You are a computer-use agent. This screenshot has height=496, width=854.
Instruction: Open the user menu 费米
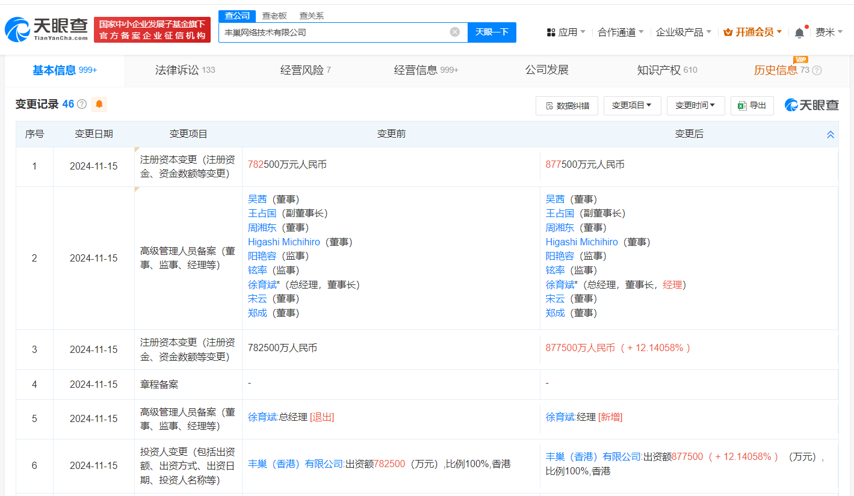pyautogui.click(x=829, y=32)
